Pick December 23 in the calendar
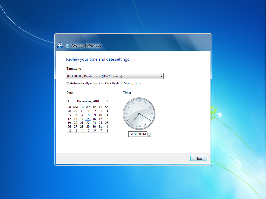This screenshot has height=199, width=266. 94,123
